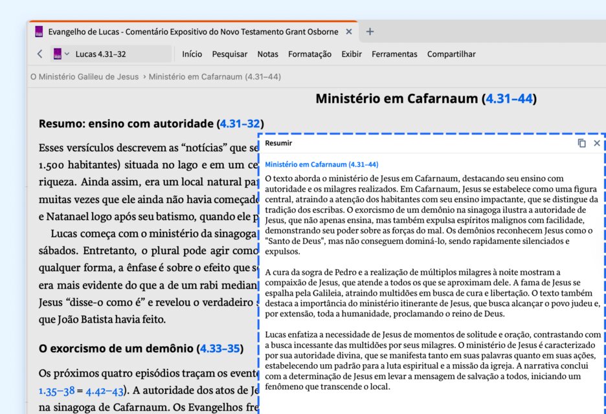The height and width of the screenshot is (414, 606).
Task: Click the paragraph ending 'que João Batista havia feito.'
Action: pos(148,276)
